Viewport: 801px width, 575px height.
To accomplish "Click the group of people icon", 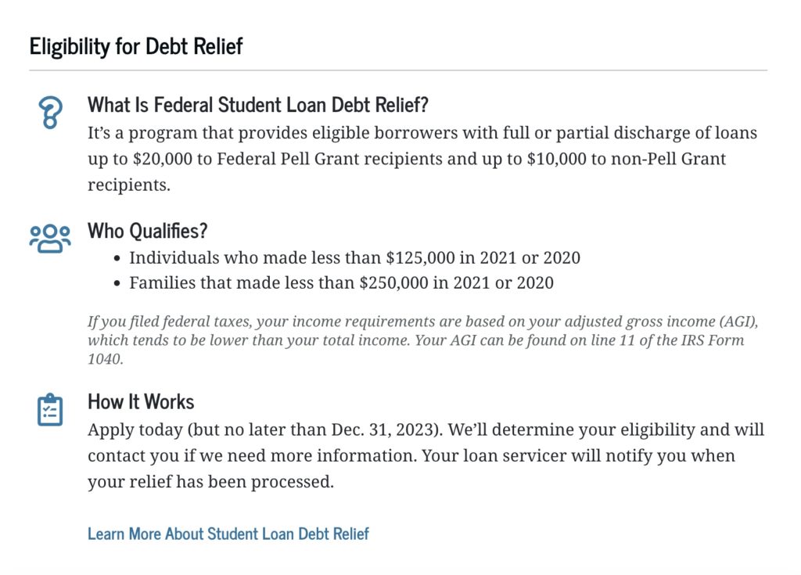I will click(50, 238).
